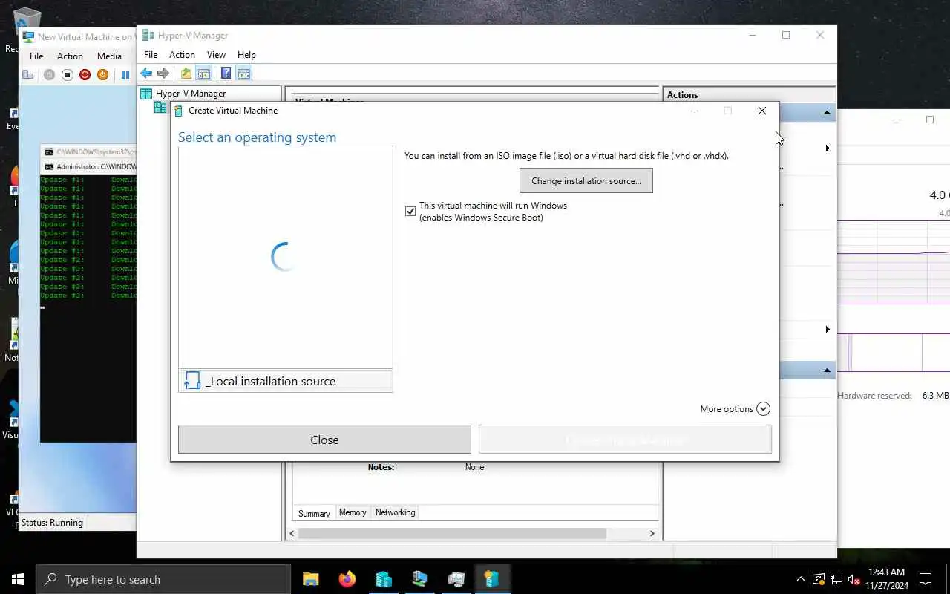
Task: Click the Hardware reserved label in Task Manager
Action: pos(874,396)
